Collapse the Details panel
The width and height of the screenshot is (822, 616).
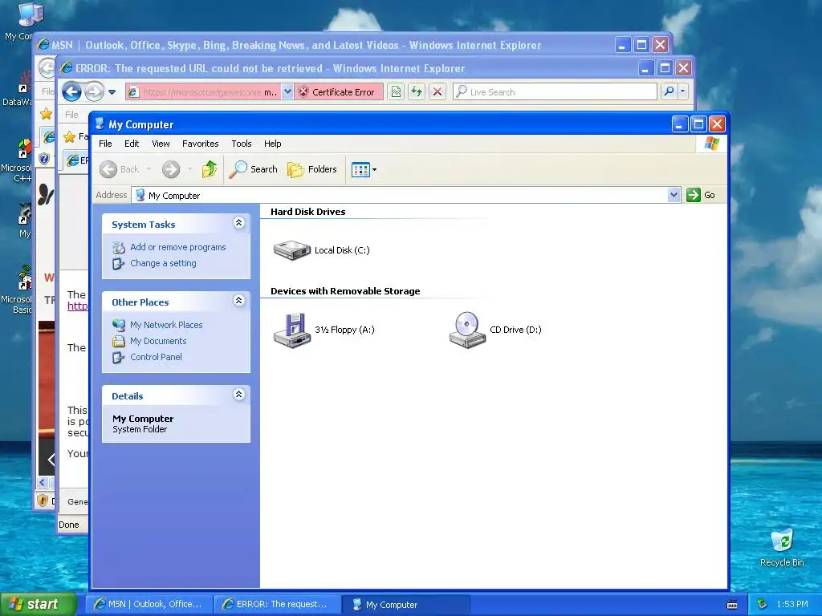tap(238, 395)
